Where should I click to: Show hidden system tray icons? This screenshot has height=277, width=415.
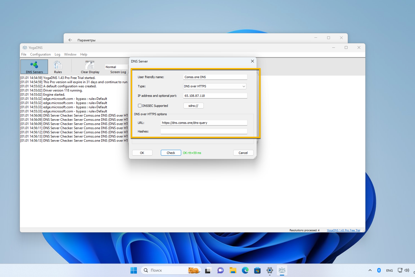pyautogui.click(x=370, y=270)
